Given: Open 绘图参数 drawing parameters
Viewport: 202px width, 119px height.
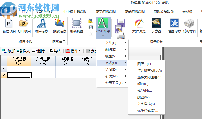Looking at the screenshot, I should tap(174, 25).
